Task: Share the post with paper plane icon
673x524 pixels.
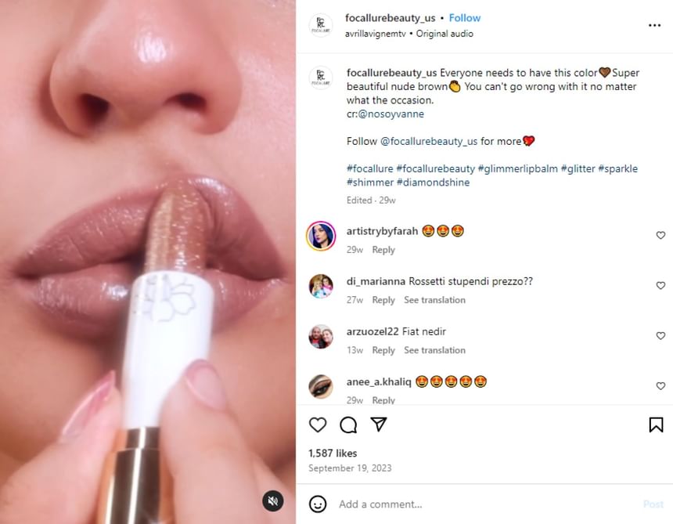Action: [x=379, y=425]
